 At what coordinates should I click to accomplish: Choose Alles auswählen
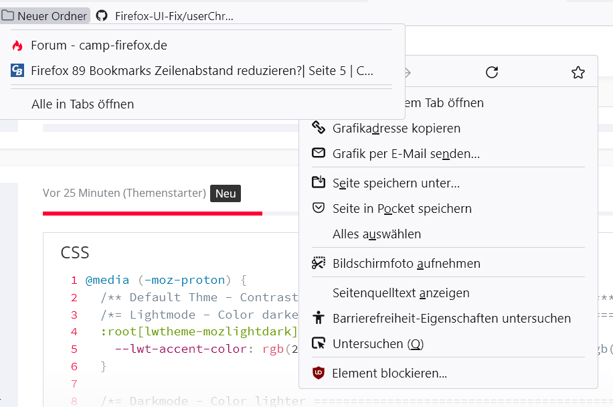(x=377, y=234)
